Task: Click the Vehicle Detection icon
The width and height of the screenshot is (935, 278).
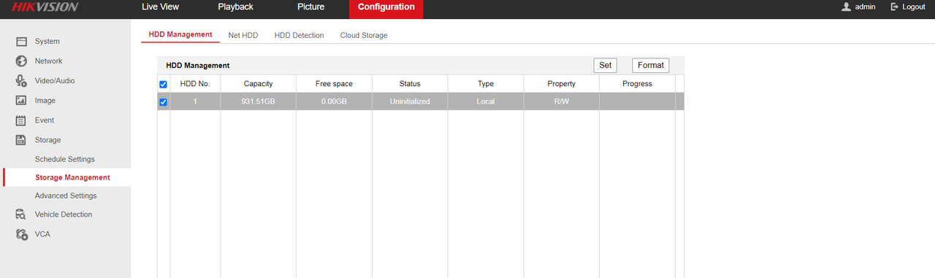Action: tap(21, 215)
